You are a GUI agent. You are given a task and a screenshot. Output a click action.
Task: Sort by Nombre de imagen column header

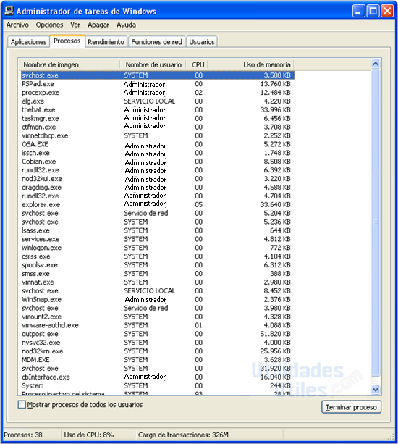[x=69, y=65]
